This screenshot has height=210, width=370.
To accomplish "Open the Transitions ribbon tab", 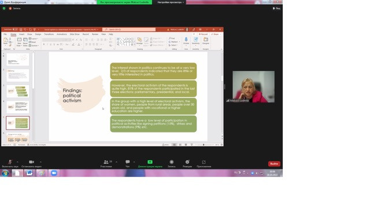I will pyautogui.click(x=49, y=34).
